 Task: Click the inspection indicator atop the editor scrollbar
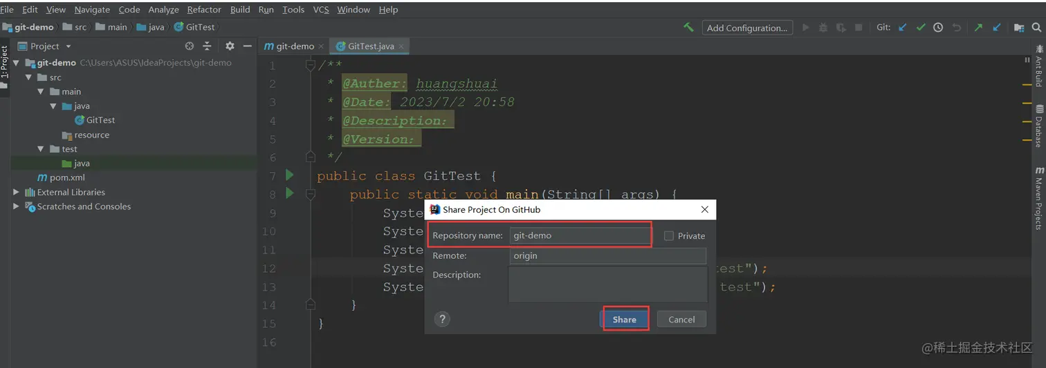click(1027, 61)
